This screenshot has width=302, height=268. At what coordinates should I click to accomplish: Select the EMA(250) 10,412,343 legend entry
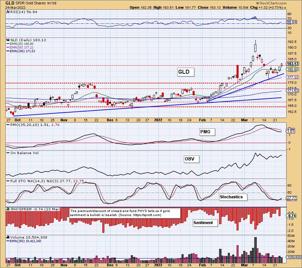click(x=24, y=241)
